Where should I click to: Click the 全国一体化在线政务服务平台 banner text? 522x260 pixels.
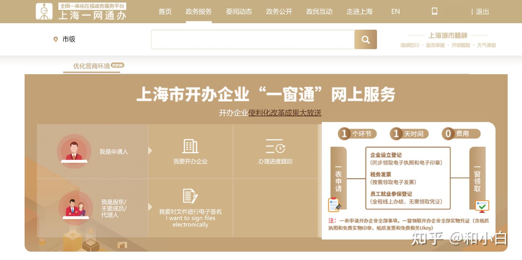(x=92, y=6)
